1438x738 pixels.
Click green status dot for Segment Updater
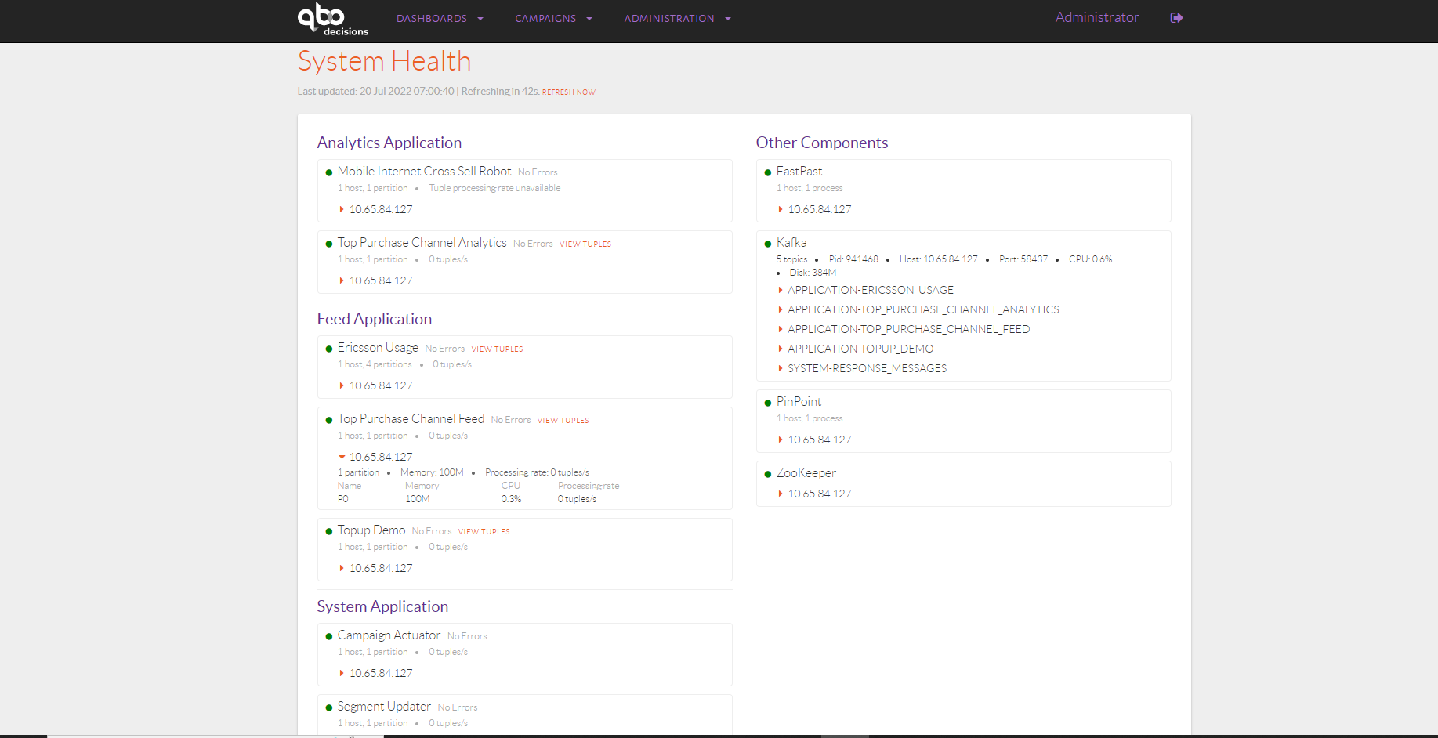[329, 707]
